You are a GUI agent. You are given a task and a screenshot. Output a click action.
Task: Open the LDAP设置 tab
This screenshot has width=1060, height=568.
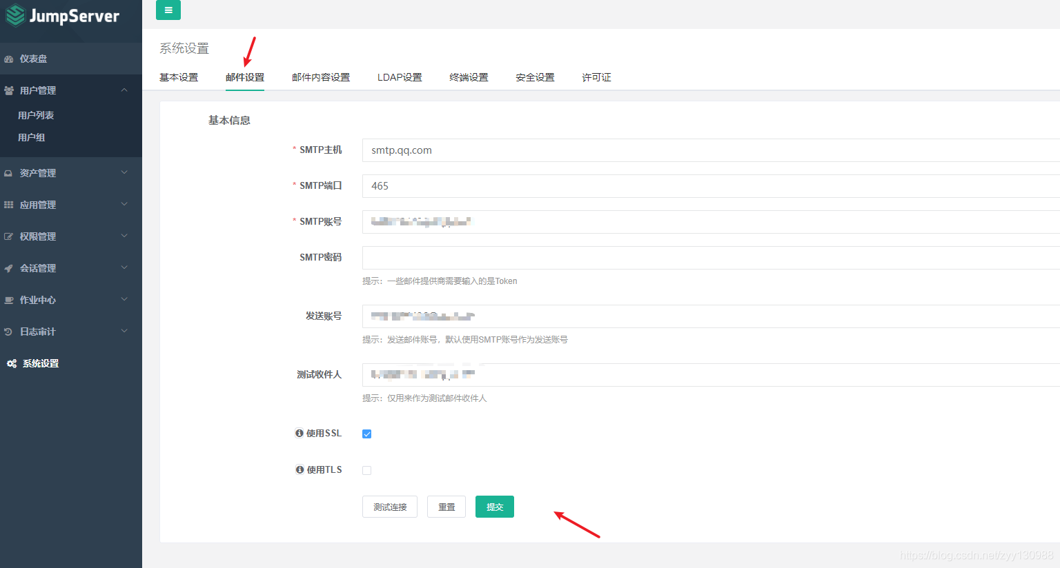tap(400, 77)
